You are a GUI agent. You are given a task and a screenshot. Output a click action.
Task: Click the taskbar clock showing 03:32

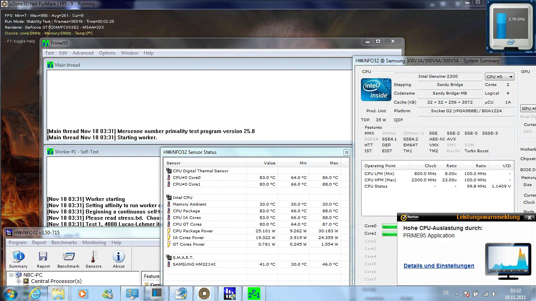click(515, 291)
